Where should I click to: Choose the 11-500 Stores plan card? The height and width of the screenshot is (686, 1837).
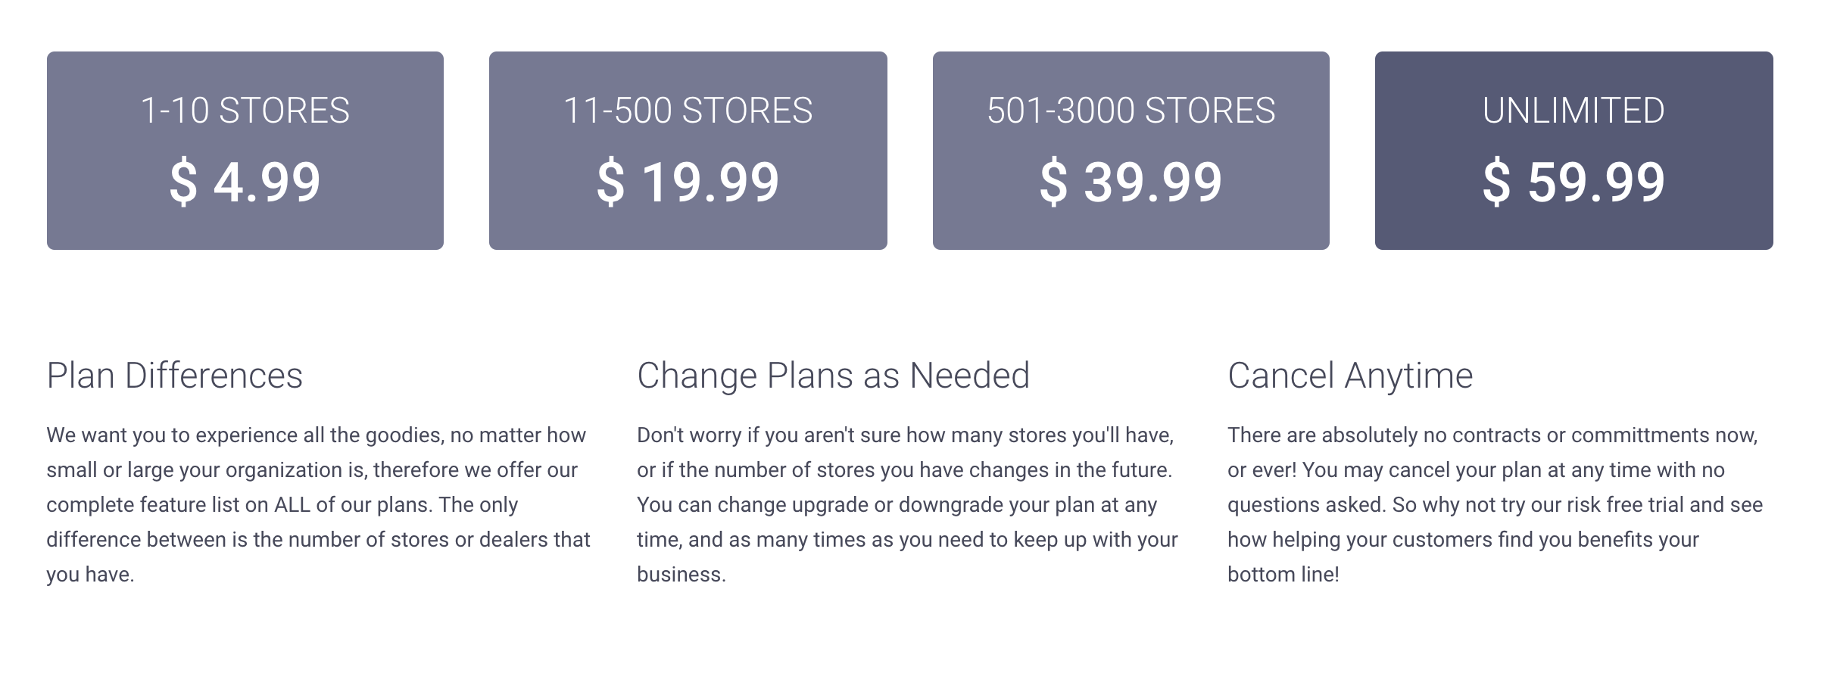688,151
